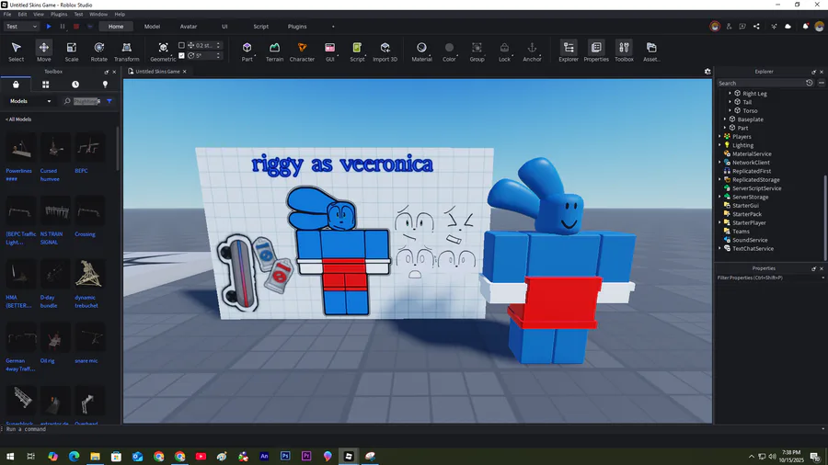Toggle the Properties panel button
The height and width of the screenshot is (465, 828).
point(596,51)
